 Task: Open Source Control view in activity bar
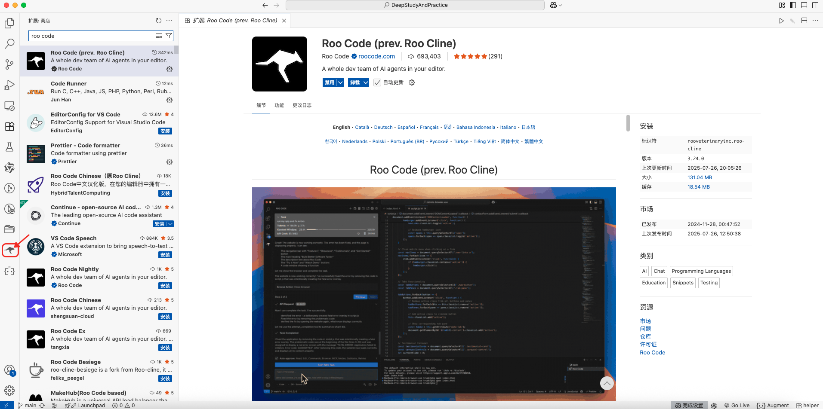pyautogui.click(x=9, y=64)
